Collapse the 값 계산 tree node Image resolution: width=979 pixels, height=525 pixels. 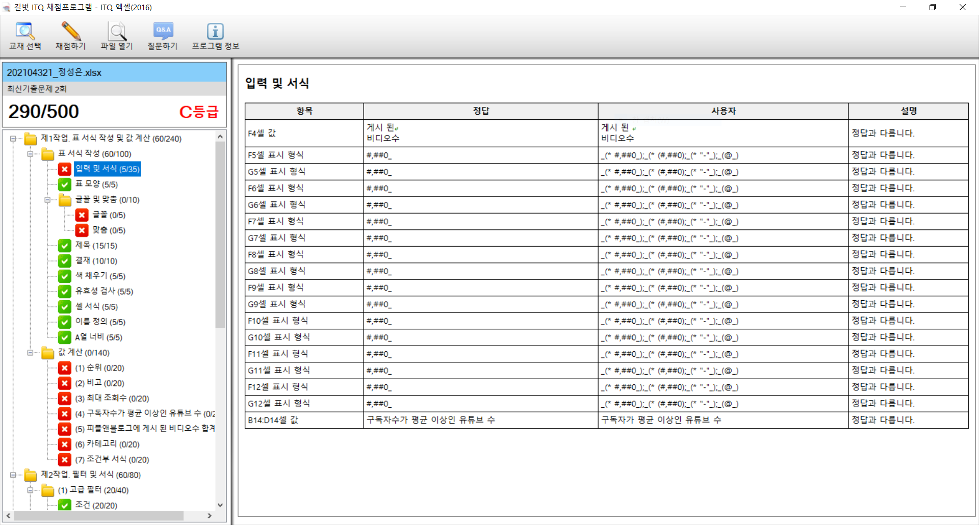pos(30,353)
